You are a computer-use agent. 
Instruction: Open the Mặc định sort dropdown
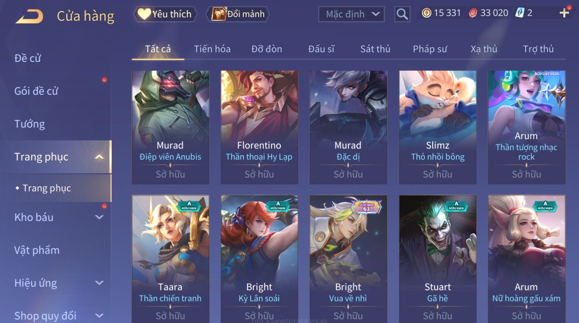[352, 14]
